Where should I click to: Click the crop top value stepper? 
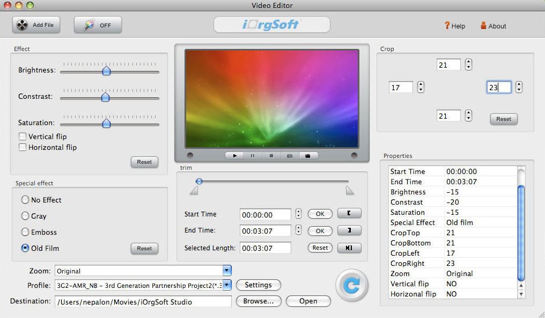[x=468, y=64]
